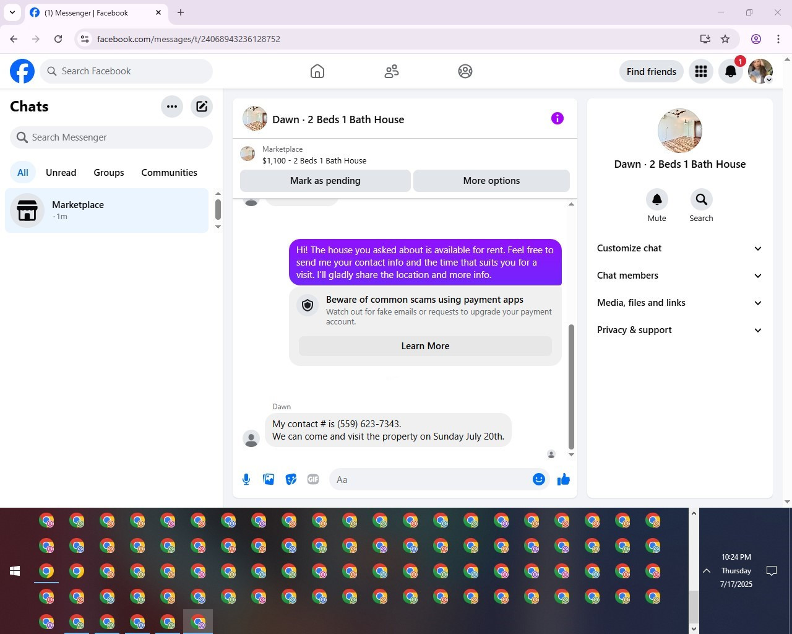Screen dimensions: 792x634
Task: Go back in Chrome
Action: (x=14, y=39)
